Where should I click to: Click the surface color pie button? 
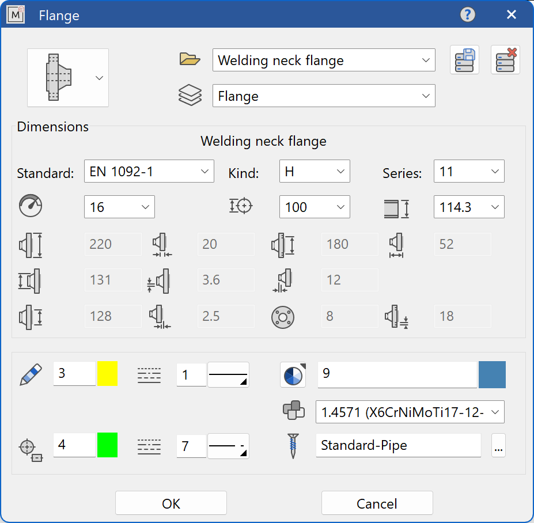(293, 375)
